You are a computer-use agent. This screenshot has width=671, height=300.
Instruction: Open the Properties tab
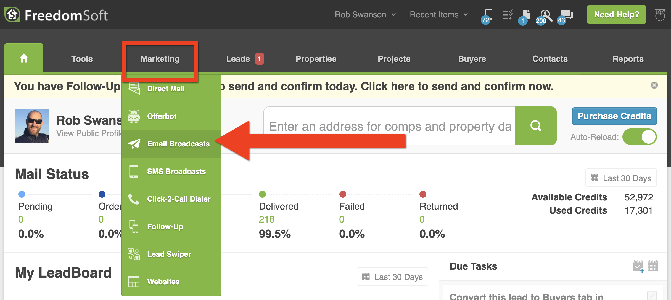316,59
